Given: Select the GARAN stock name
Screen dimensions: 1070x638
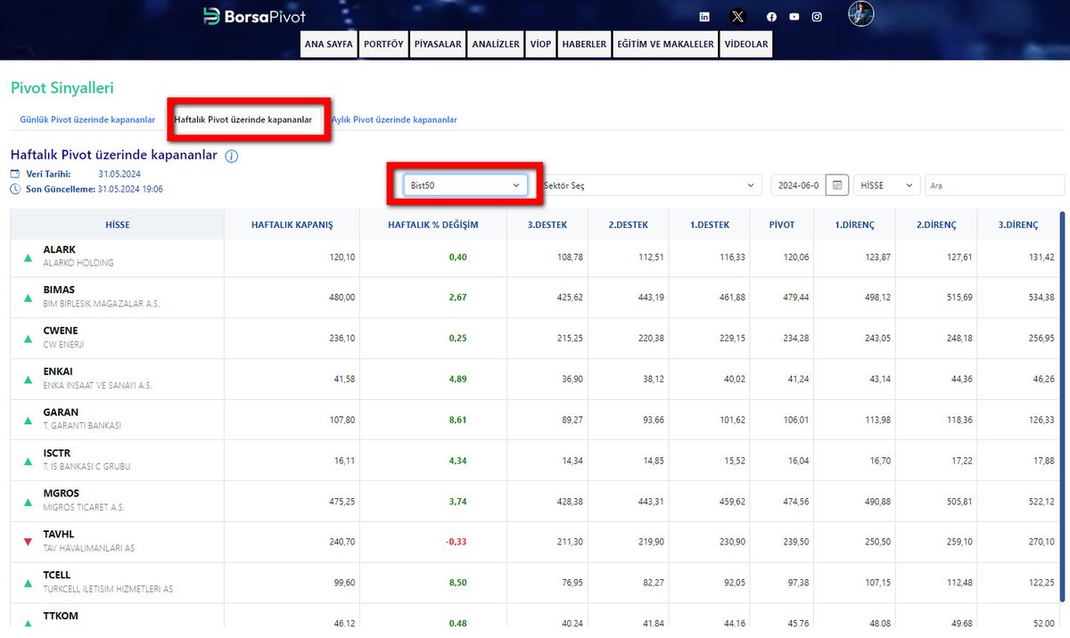Looking at the screenshot, I should coord(61,413).
